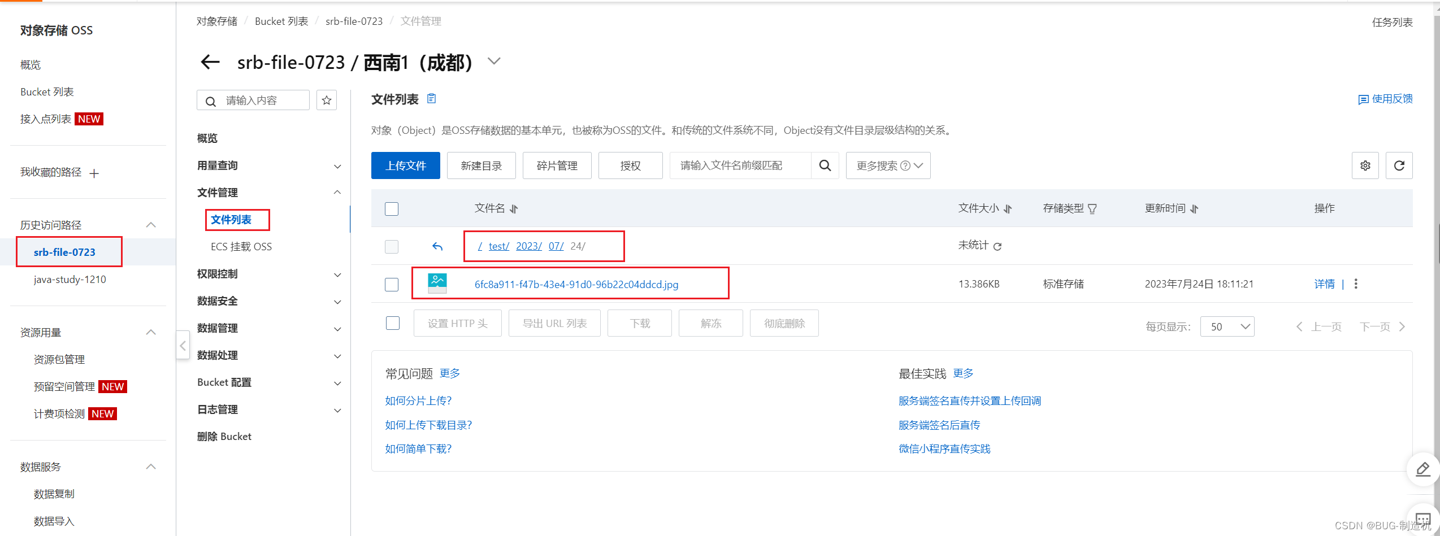Click the 新建目录 button

coord(482,165)
